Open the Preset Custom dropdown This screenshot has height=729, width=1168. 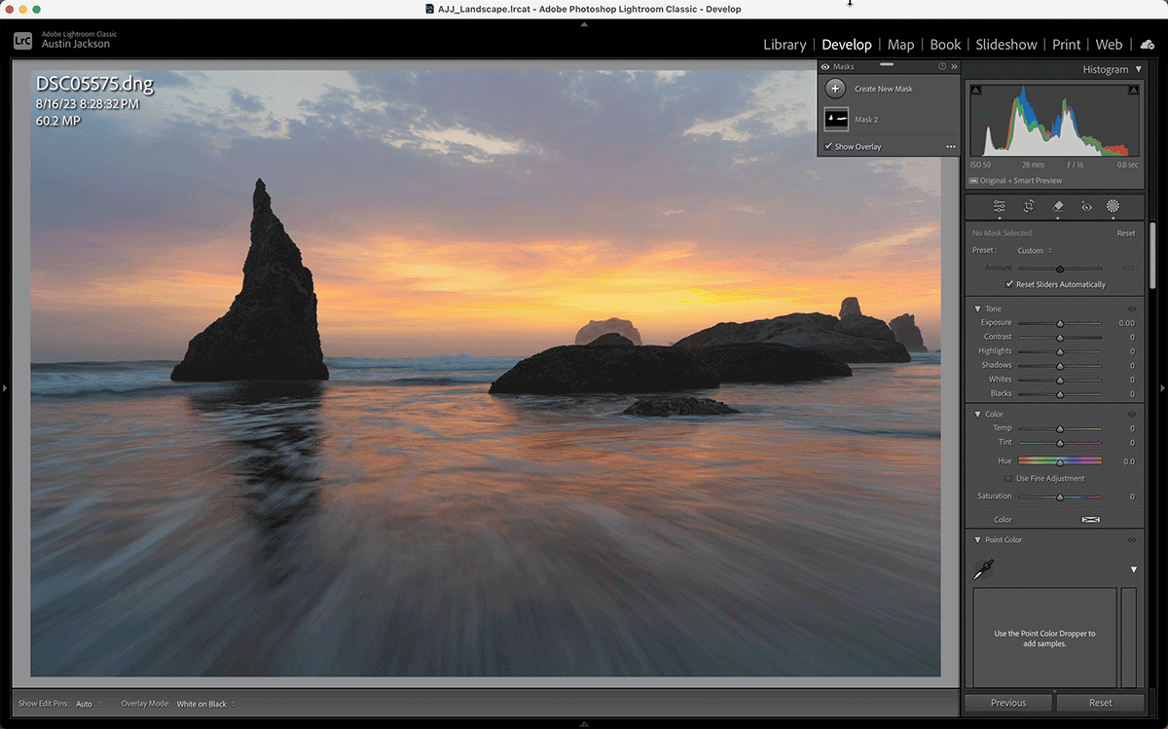[x=1034, y=251]
